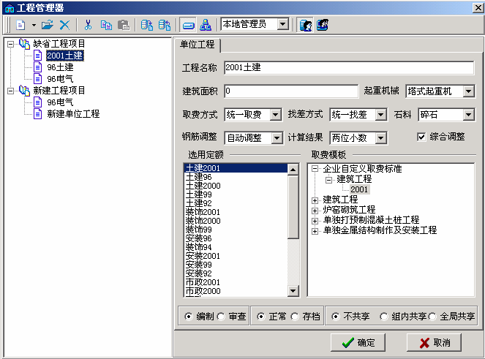485x359 pixels.
Task: Click the quota list scrollbar thumb
Action: click(x=293, y=207)
